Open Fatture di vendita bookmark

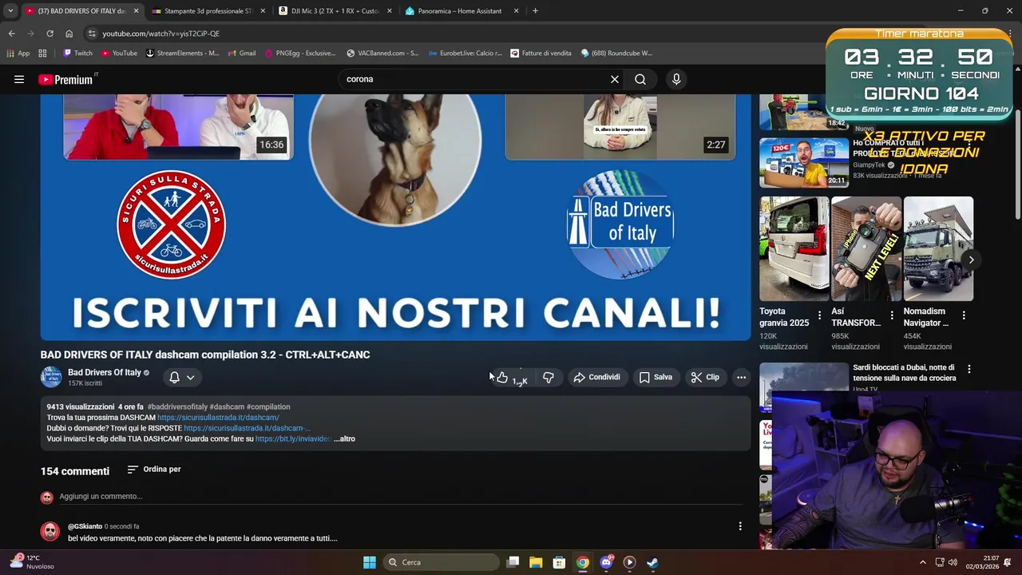click(x=541, y=54)
